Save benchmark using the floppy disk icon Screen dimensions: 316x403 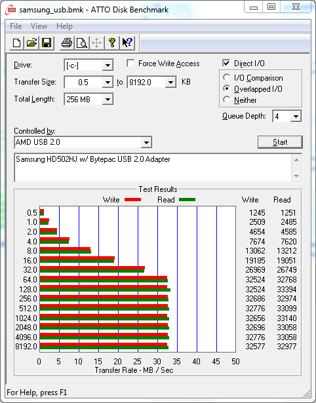(x=47, y=43)
